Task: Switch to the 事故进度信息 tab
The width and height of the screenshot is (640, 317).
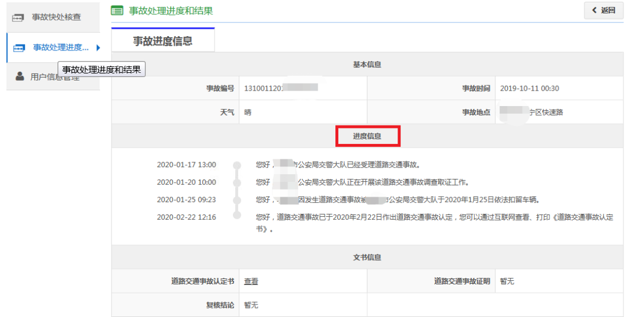Action: click(x=163, y=40)
